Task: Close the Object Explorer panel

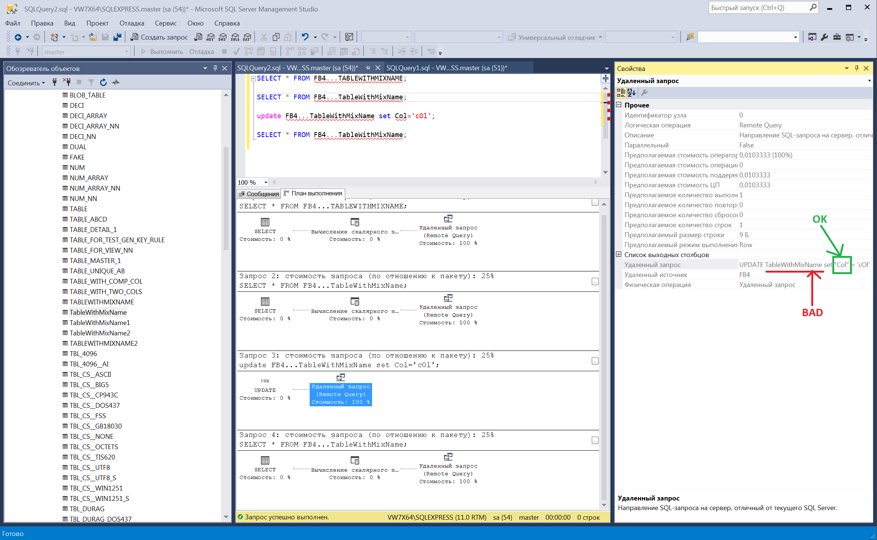Action: (x=224, y=68)
